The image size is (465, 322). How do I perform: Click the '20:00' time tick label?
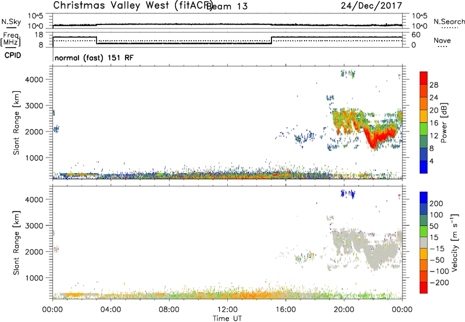(344, 310)
